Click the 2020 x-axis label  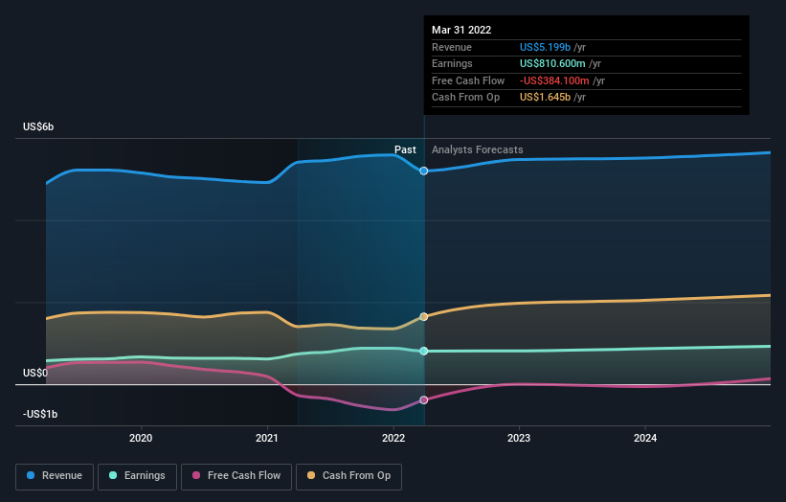(141, 439)
